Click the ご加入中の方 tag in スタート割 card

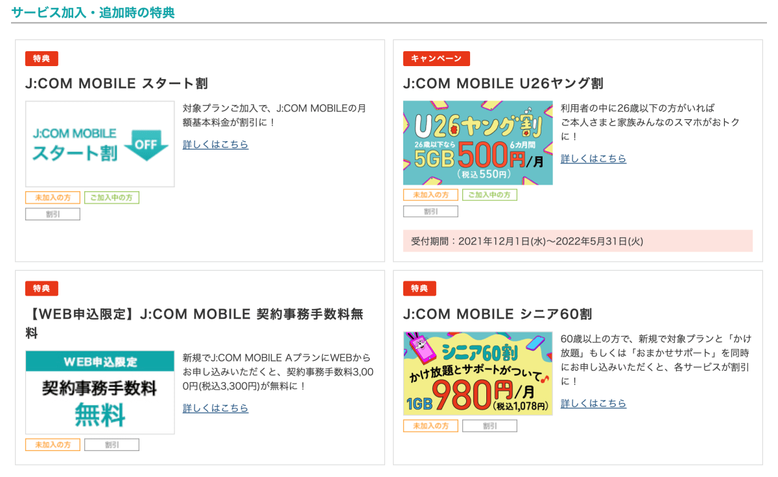(112, 198)
